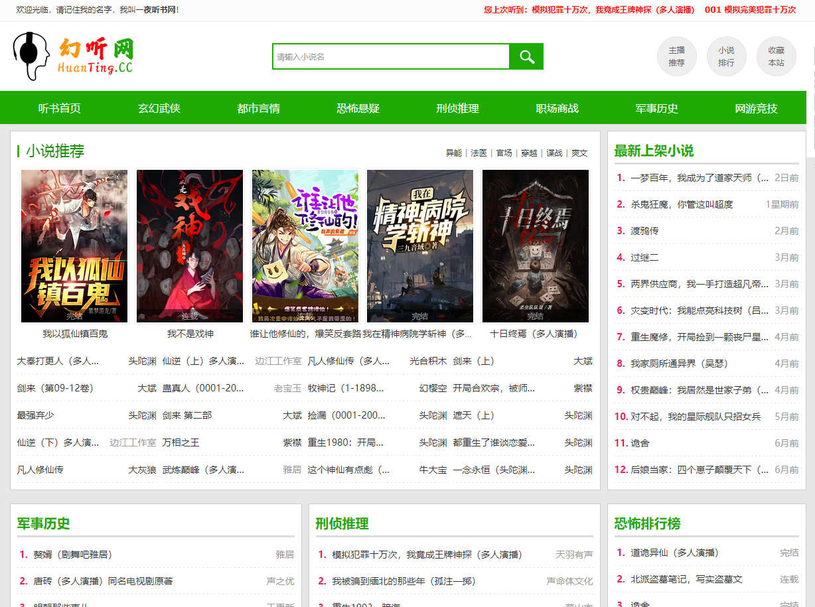Click the 官场 tag link
This screenshot has width=815, height=607.
504,153
